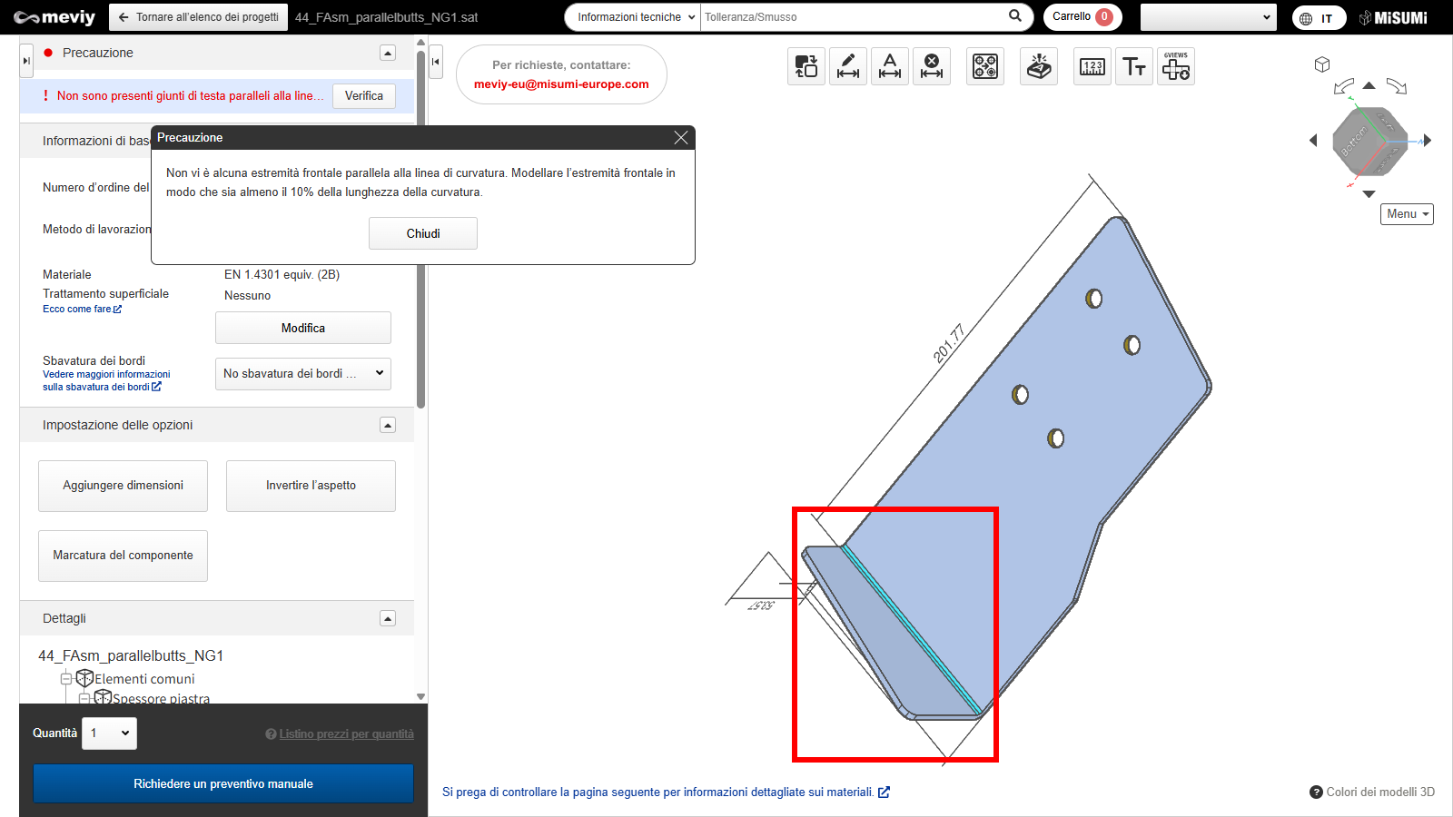
Task: Click the text size Tt icon
Action: pos(1134,66)
